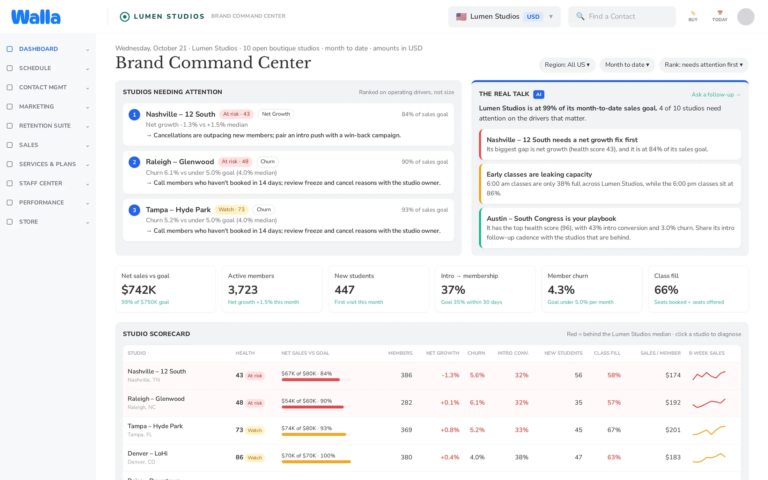Open the Net sales vs goal $742K card
The width and height of the screenshot is (768, 480).
pos(165,289)
